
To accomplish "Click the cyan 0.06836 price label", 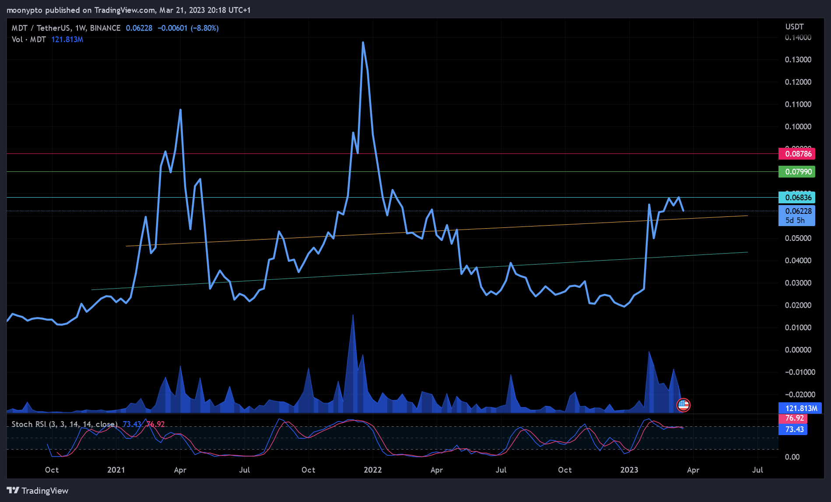I will click(798, 198).
